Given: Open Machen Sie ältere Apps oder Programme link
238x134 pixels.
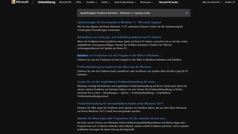Looking at the screenshot, I should point(122,118).
